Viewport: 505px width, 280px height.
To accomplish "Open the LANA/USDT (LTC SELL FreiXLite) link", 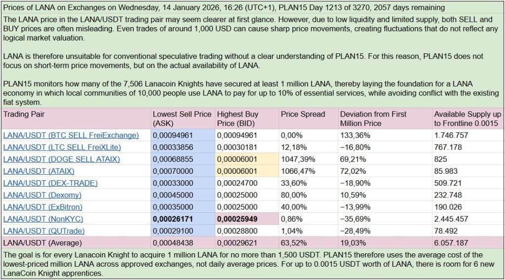I will click(x=62, y=147).
